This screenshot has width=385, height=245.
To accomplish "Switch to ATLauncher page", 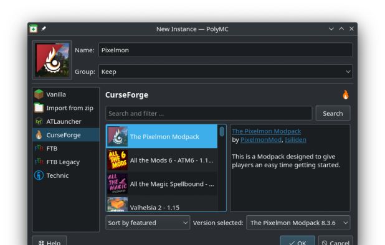I will (x=66, y=121).
